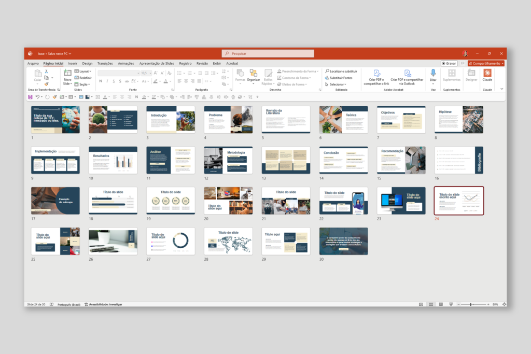The width and height of the screenshot is (531, 354).
Task: Open the Arquivo menu
Action: pos(33,63)
